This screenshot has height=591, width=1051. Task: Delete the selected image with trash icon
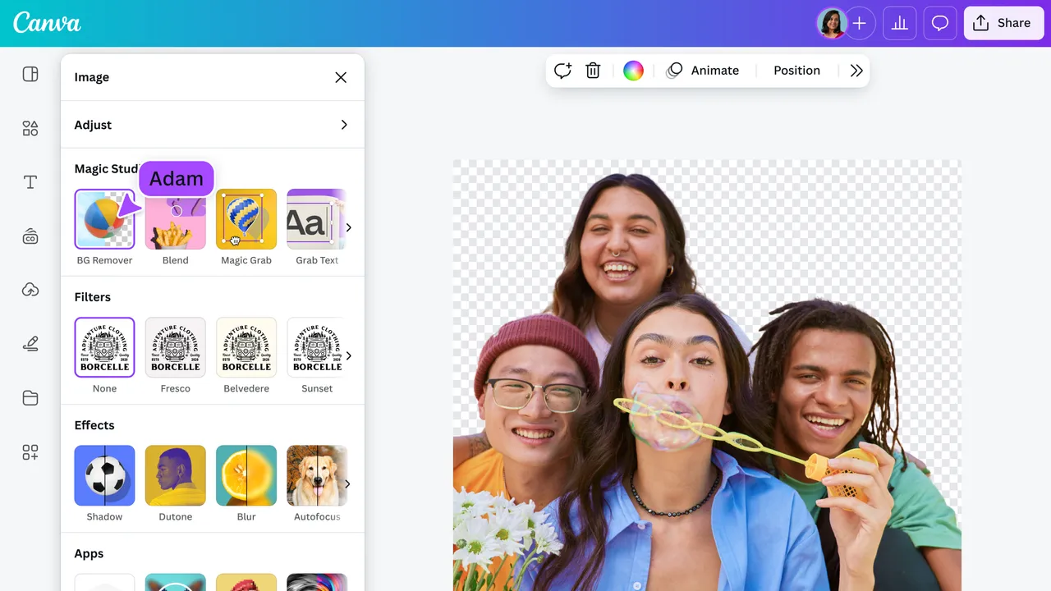(x=593, y=71)
